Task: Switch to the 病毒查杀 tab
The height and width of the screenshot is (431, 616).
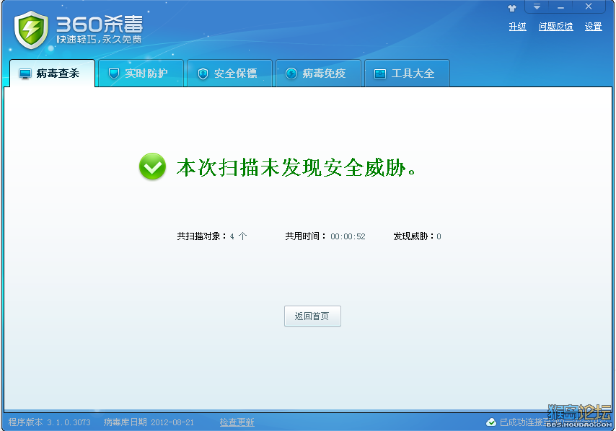Action: coord(52,74)
